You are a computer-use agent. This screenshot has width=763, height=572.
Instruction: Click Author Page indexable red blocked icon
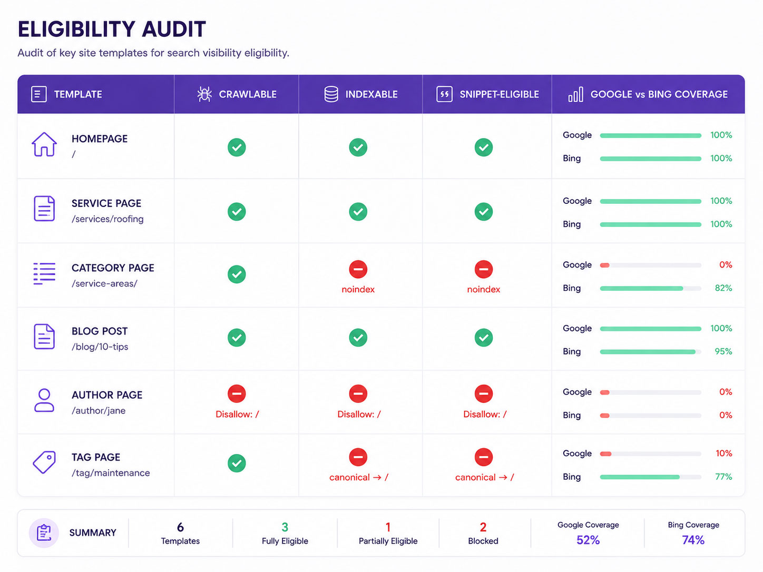[x=358, y=394]
